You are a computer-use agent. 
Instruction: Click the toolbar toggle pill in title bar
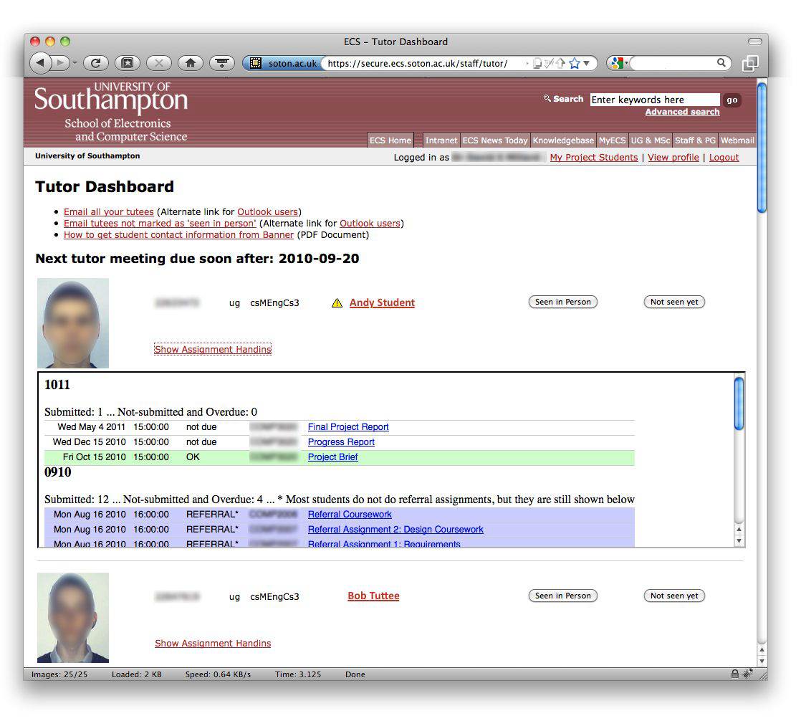coord(754,42)
